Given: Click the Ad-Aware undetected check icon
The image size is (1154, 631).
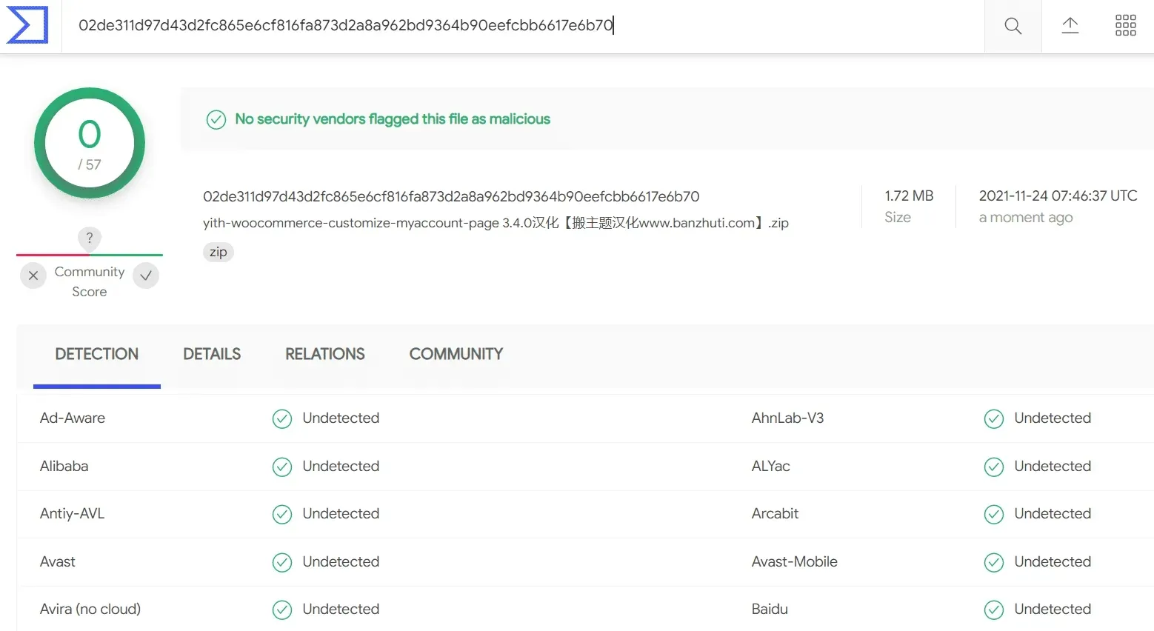Looking at the screenshot, I should click(x=282, y=418).
